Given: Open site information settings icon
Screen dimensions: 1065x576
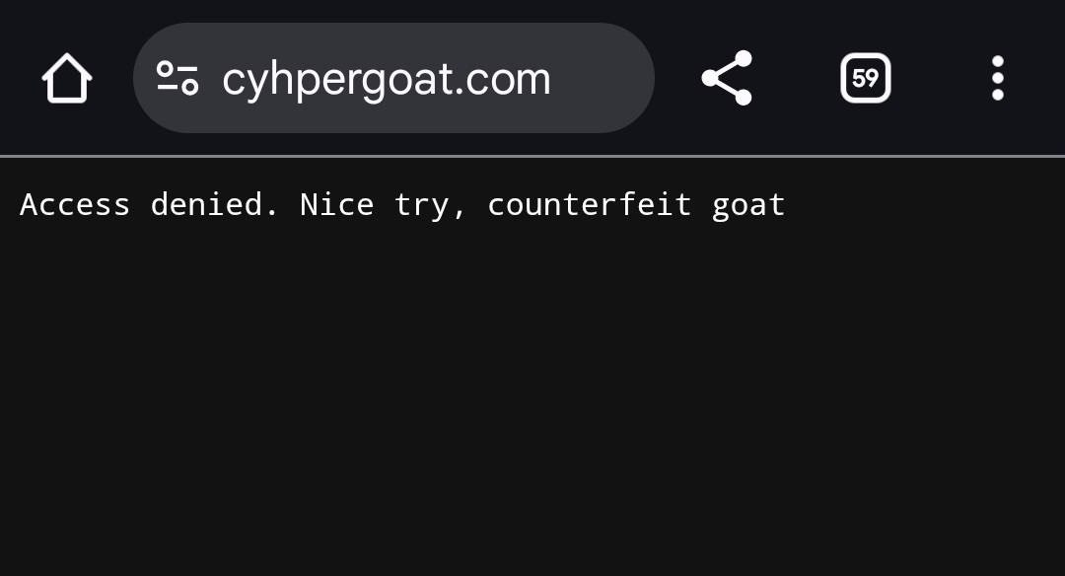Looking at the screenshot, I should point(177,78).
